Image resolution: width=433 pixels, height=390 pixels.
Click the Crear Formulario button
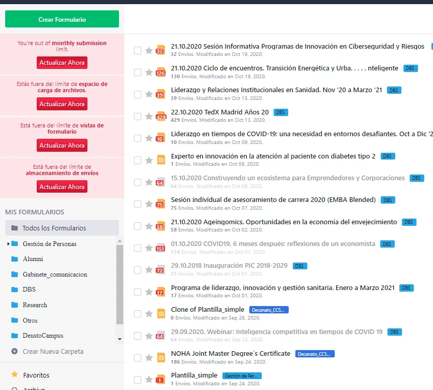pos(62,19)
